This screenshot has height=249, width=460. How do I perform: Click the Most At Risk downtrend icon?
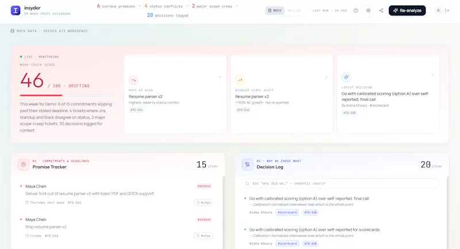133,80
